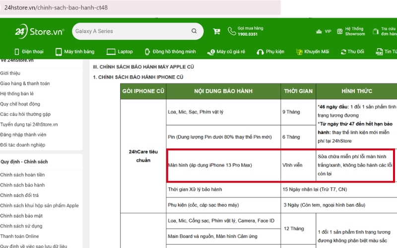Open Thanh toán Online link
Screen dimensions: 397x248
point(19,237)
